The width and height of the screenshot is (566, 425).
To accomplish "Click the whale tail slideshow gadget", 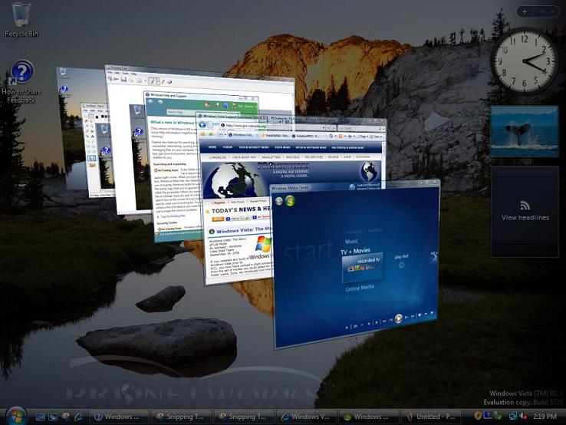I will (525, 131).
